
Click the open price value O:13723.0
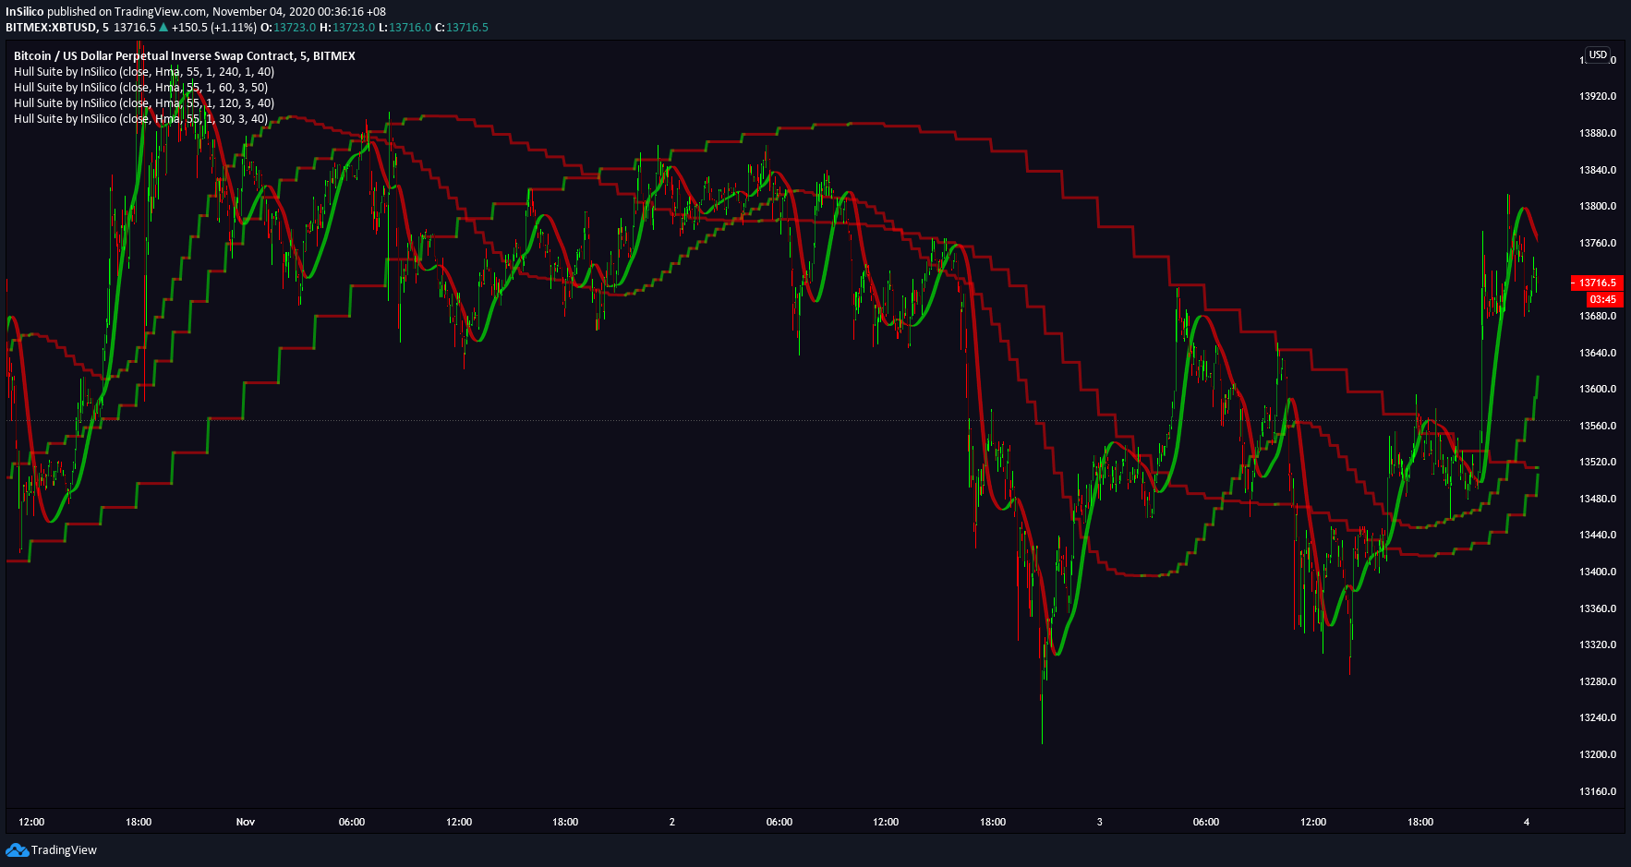pos(290,28)
